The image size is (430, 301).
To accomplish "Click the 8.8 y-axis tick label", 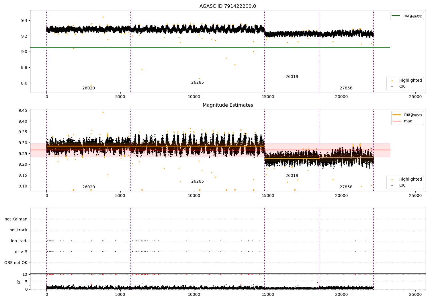I will point(24,67).
